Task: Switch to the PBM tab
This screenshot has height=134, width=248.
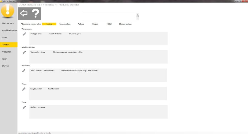Action: coord(109,24)
